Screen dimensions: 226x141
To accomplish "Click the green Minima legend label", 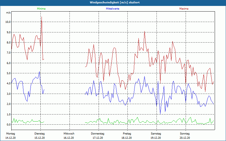I will (x=41, y=9).
